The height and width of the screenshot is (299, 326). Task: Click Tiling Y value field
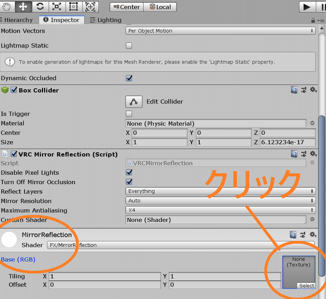point(225,276)
